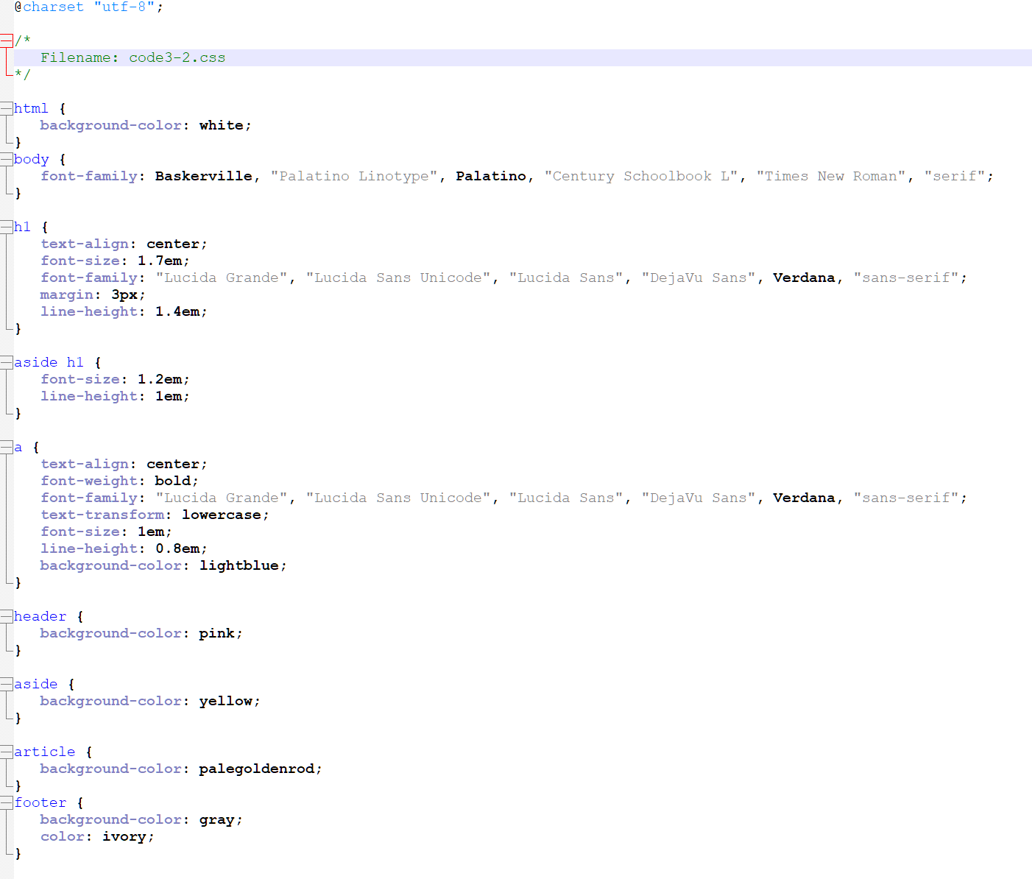Select the lightblue background-color value
The image size is (1032, 879).
240,565
